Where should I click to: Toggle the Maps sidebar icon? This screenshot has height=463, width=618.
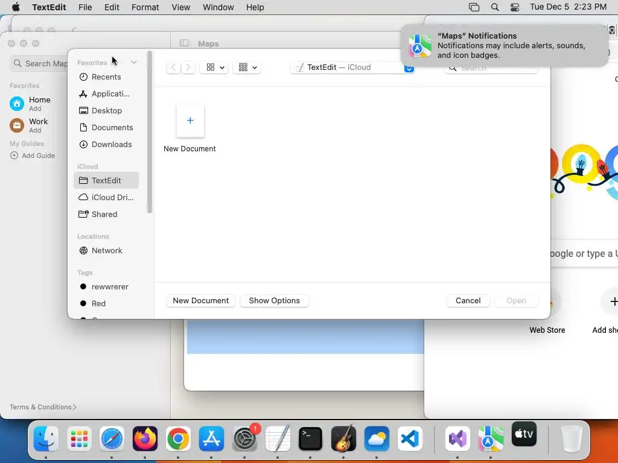(184, 43)
